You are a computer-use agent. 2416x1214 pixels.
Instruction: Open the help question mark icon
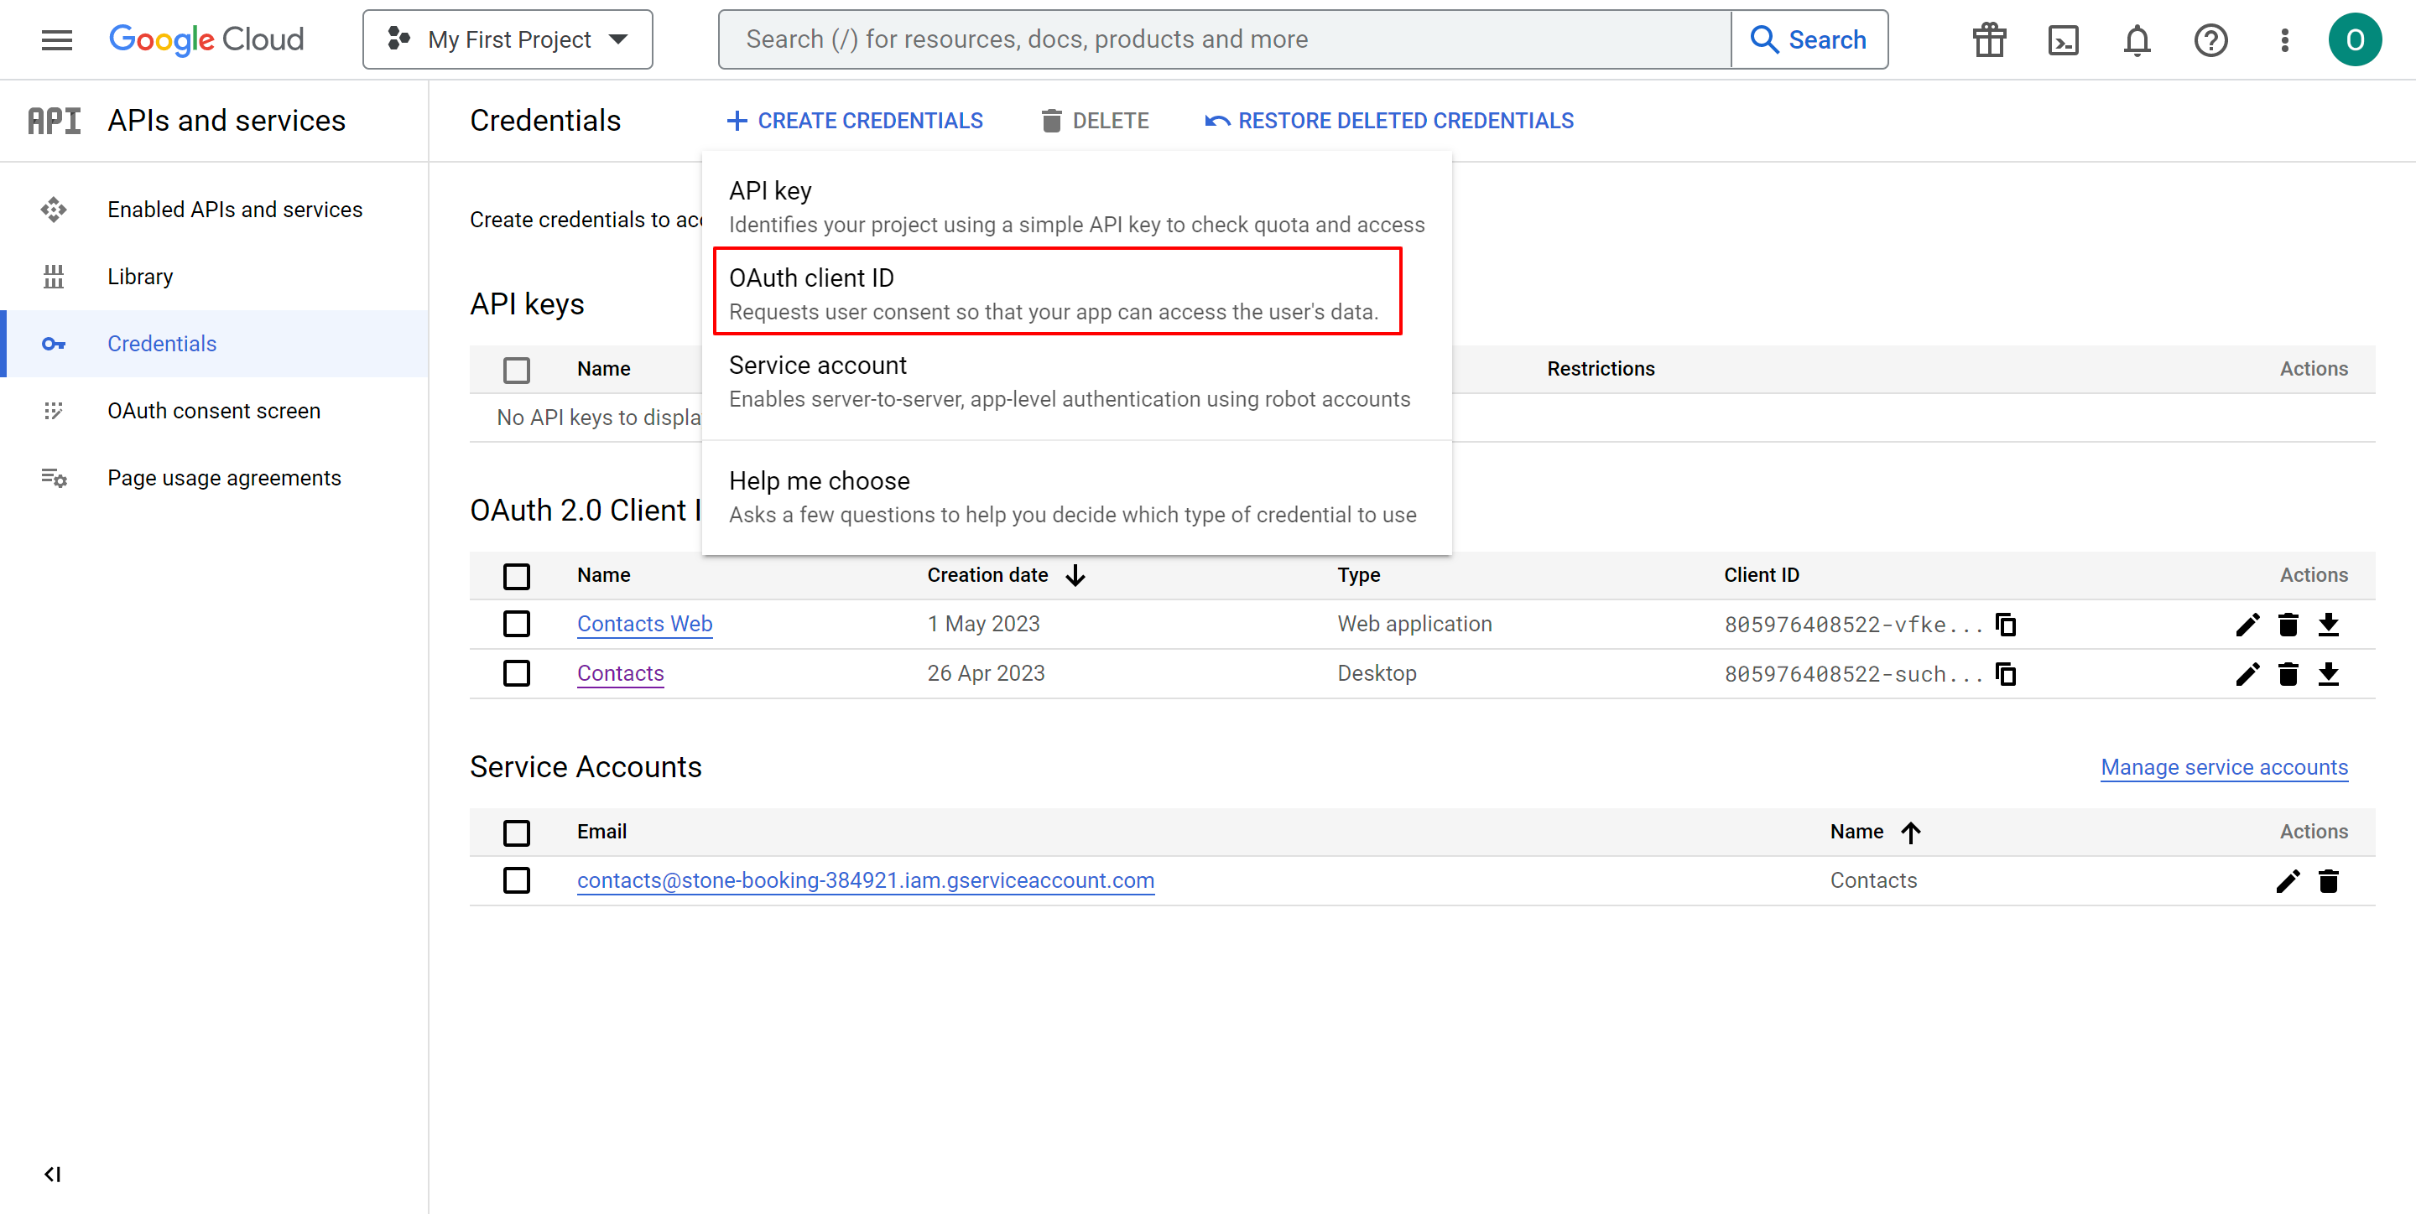2211,39
